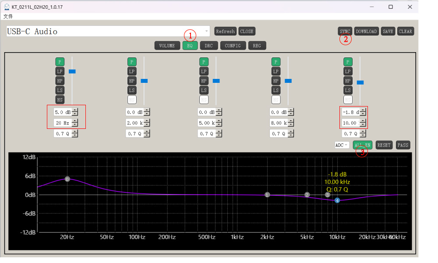
Task: Click the blue node 4 on the EQ curve
Action: coord(337,200)
